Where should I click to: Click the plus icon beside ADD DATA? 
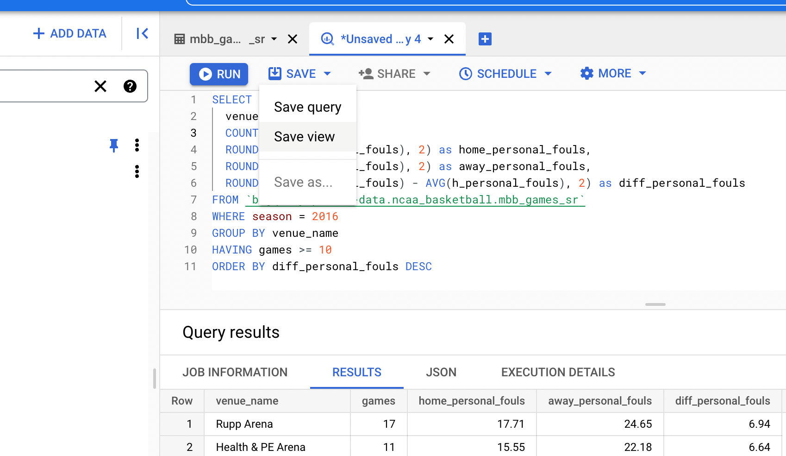39,33
